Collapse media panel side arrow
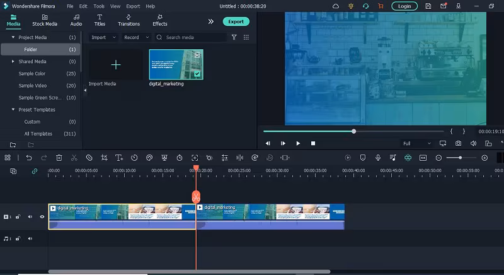 tap(85, 90)
